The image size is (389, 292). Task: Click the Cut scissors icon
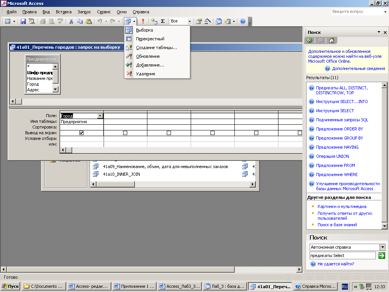click(71, 21)
